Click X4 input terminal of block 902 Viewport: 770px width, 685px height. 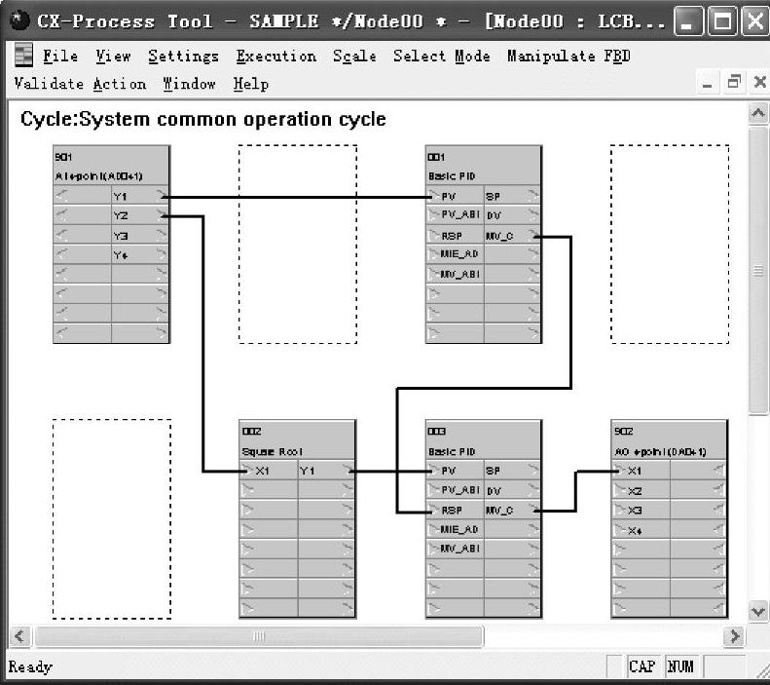641,530
